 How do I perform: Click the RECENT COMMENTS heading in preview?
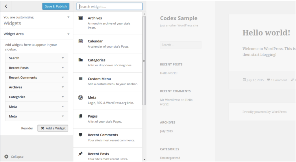[x=175, y=91]
